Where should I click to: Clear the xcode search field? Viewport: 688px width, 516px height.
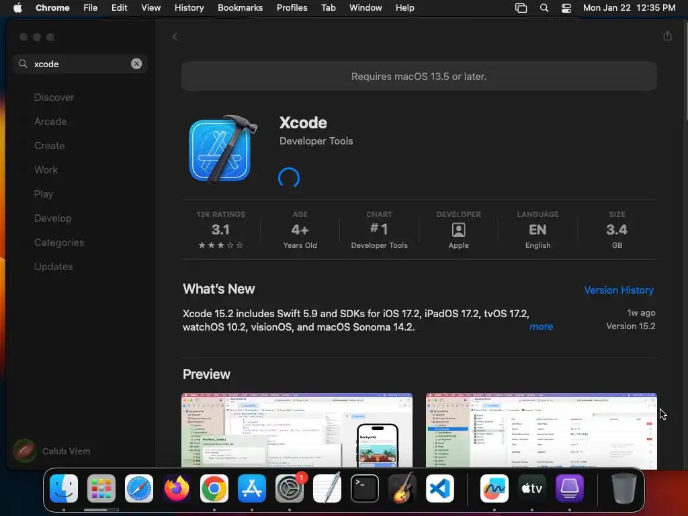(136, 64)
